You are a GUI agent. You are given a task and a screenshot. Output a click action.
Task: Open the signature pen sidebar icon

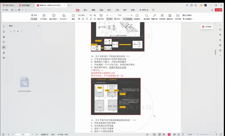click(4, 53)
